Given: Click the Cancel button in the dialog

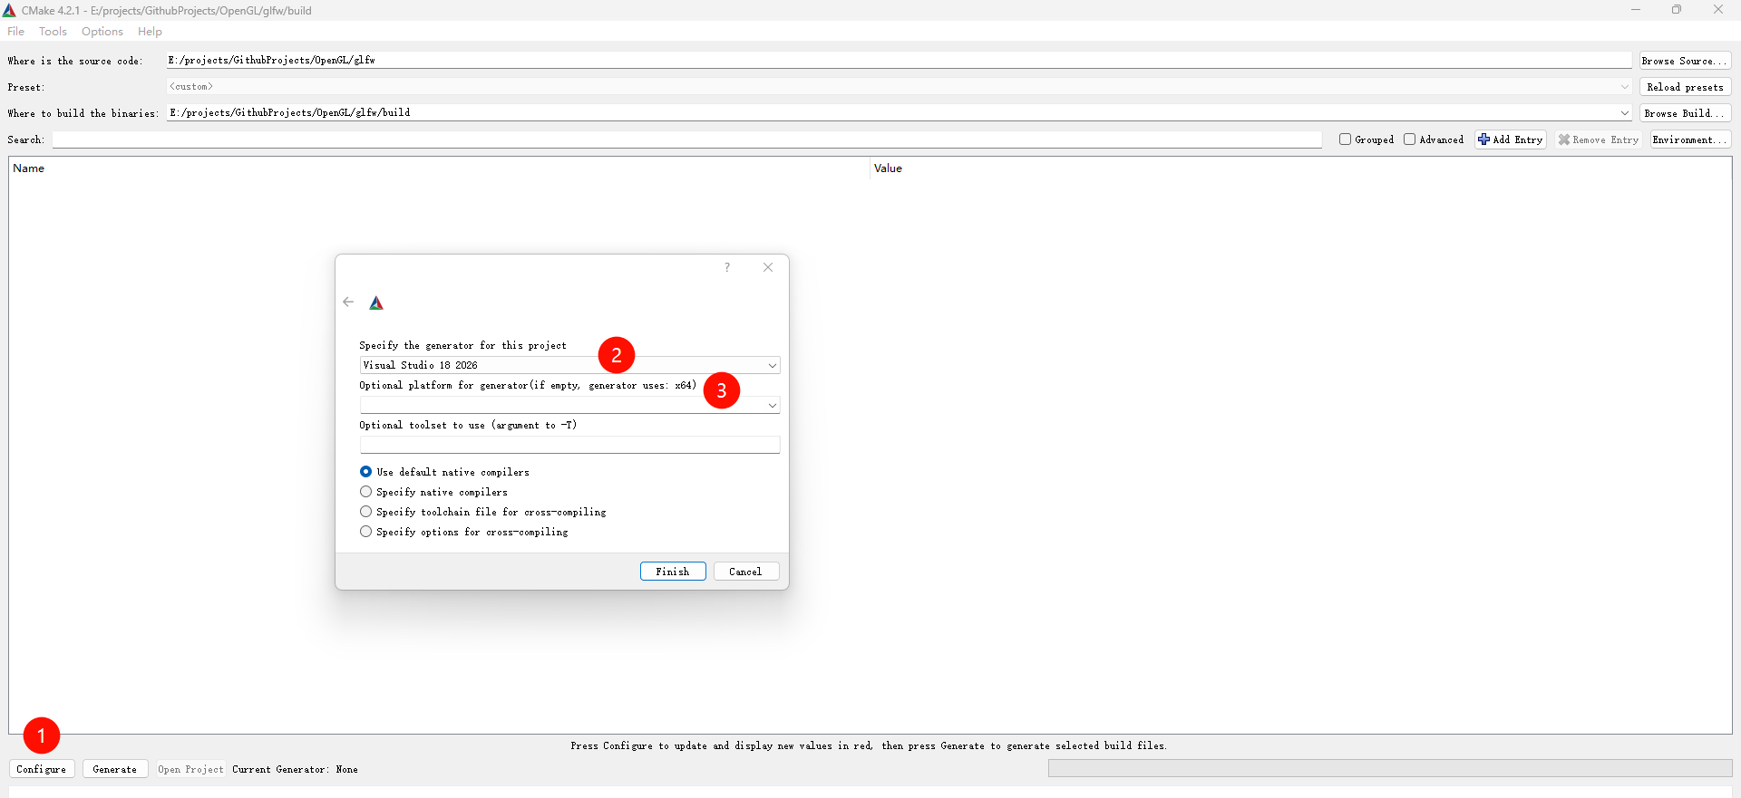Looking at the screenshot, I should click(x=745, y=572).
